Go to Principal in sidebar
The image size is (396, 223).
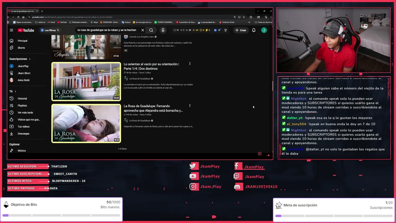[x=22, y=41]
